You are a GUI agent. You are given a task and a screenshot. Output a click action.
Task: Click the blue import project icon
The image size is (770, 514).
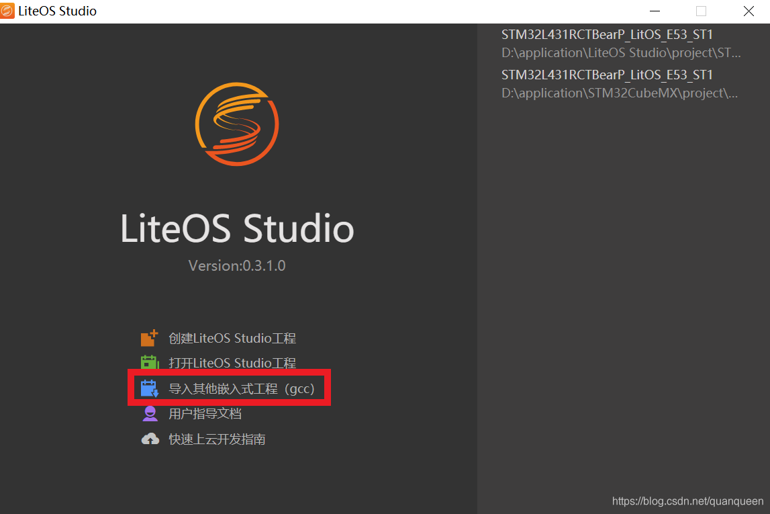coord(150,388)
